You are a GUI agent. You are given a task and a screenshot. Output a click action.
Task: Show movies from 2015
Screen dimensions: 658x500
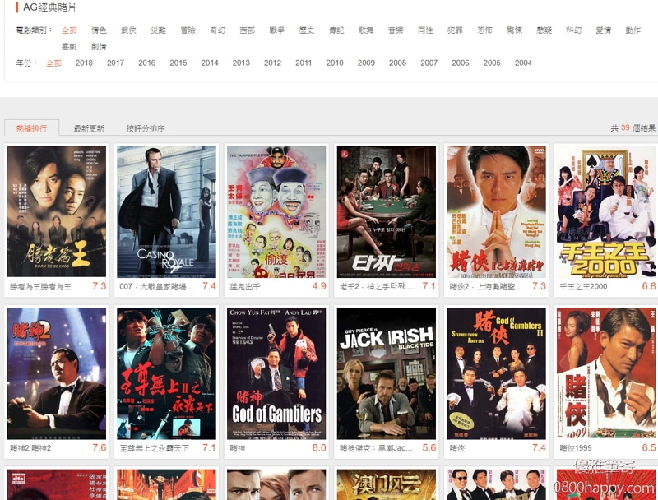tap(178, 63)
